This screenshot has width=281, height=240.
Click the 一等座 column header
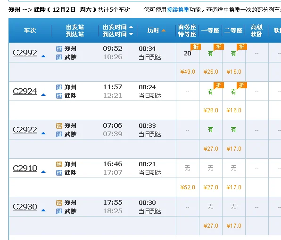210,31
